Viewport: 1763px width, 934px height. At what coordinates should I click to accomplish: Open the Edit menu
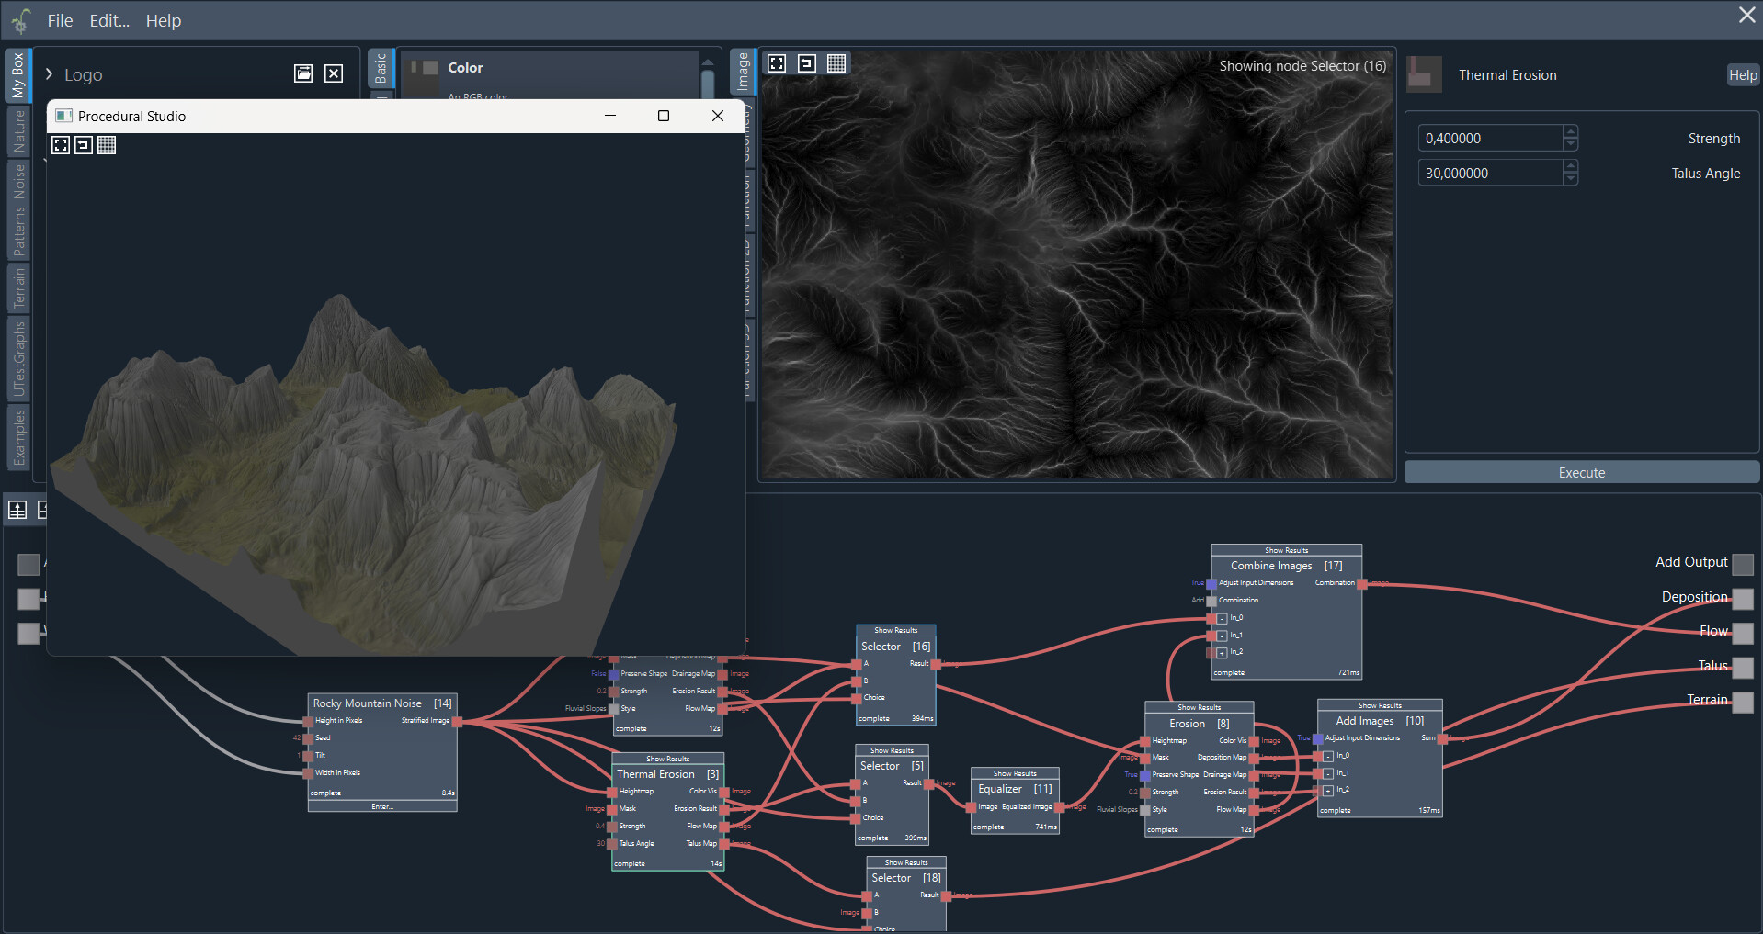[108, 20]
